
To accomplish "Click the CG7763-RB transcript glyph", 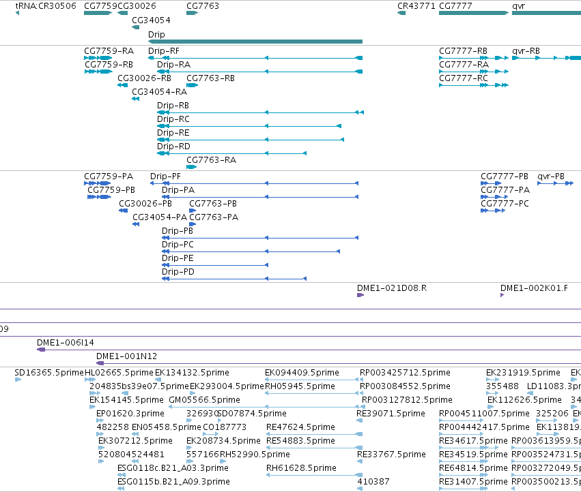I will (x=192, y=85).
